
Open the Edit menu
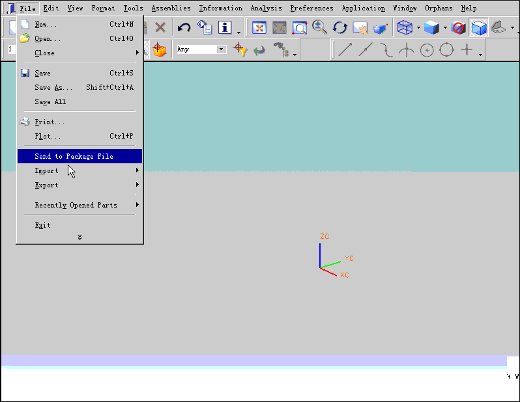point(51,8)
